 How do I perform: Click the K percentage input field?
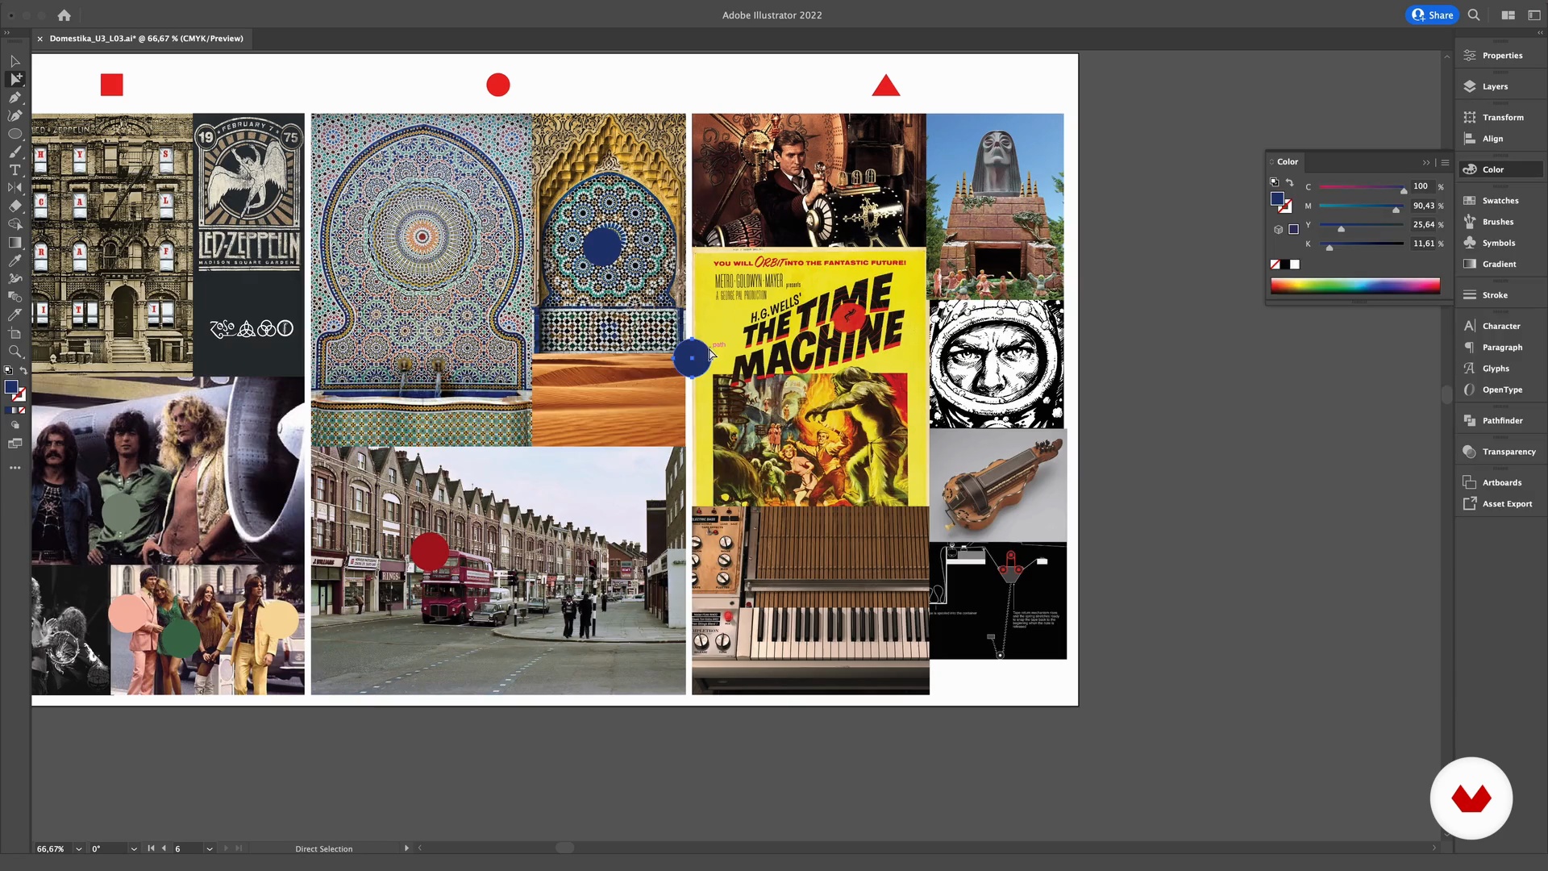pos(1424,244)
